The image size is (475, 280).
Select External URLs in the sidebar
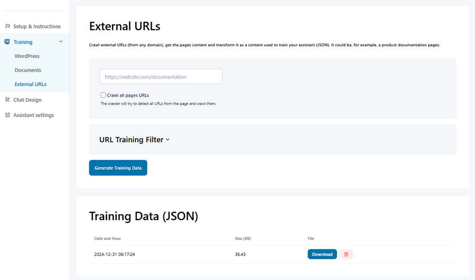coord(30,84)
